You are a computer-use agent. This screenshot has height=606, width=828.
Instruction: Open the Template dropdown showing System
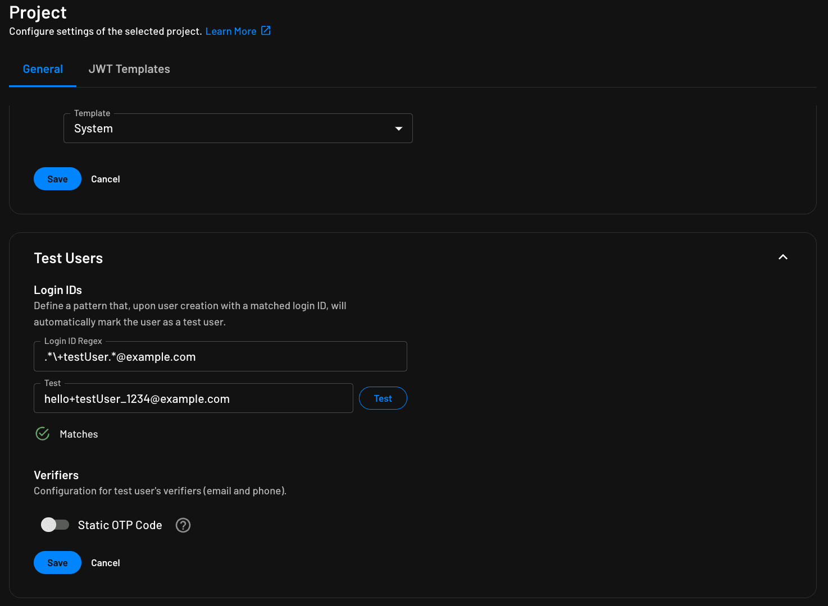point(238,128)
